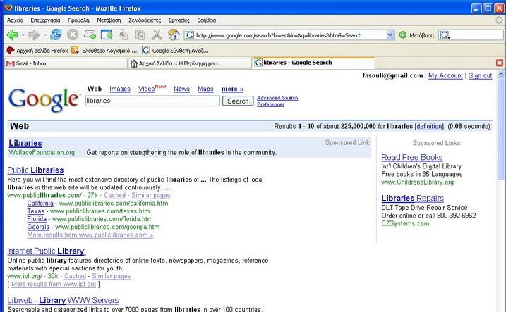
Task: Go back with the green arrow
Action: coord(12,35)
